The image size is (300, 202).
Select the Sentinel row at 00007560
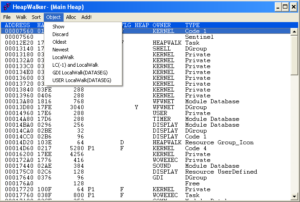(x=146, y=37)
